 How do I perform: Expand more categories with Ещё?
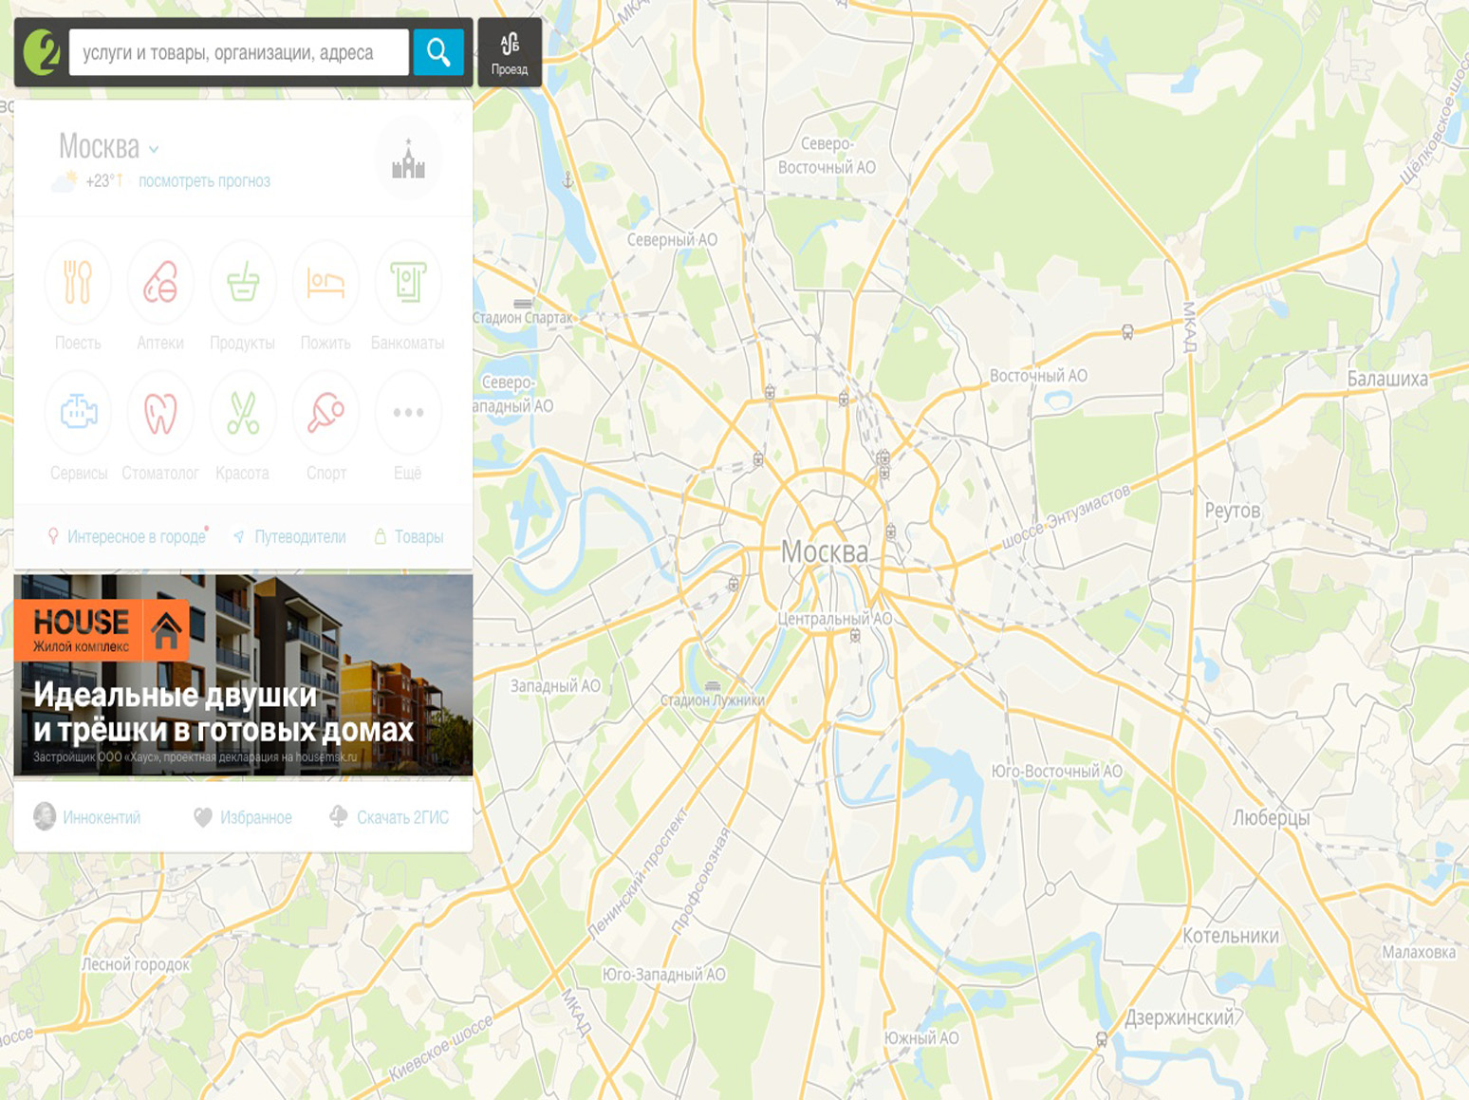[x=408, y=413]
